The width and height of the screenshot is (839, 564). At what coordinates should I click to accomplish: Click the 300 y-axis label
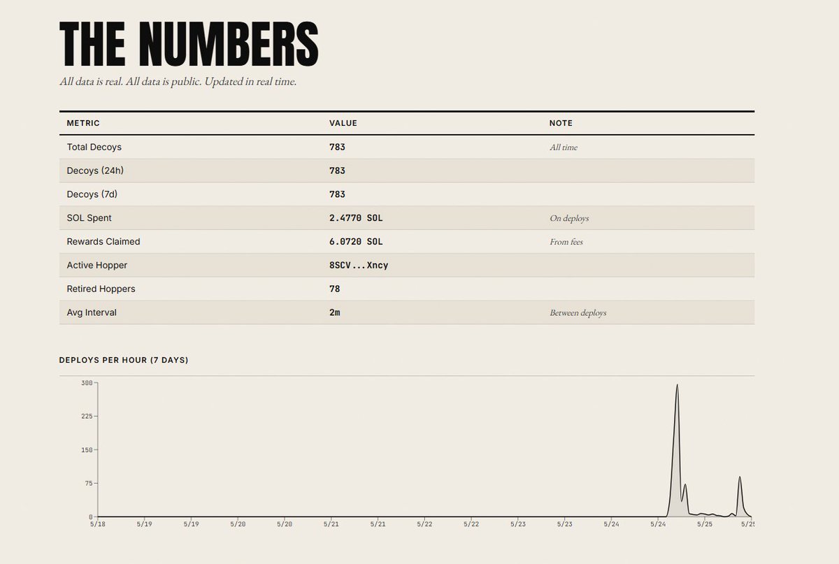click(87, 383)
